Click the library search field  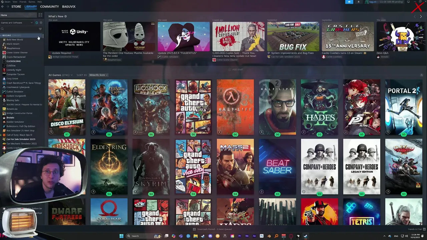pos(18,29)
